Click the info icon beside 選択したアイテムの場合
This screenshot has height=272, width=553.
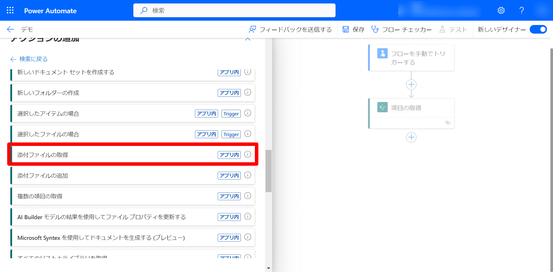pyautogui.click(x=247, y=113)
